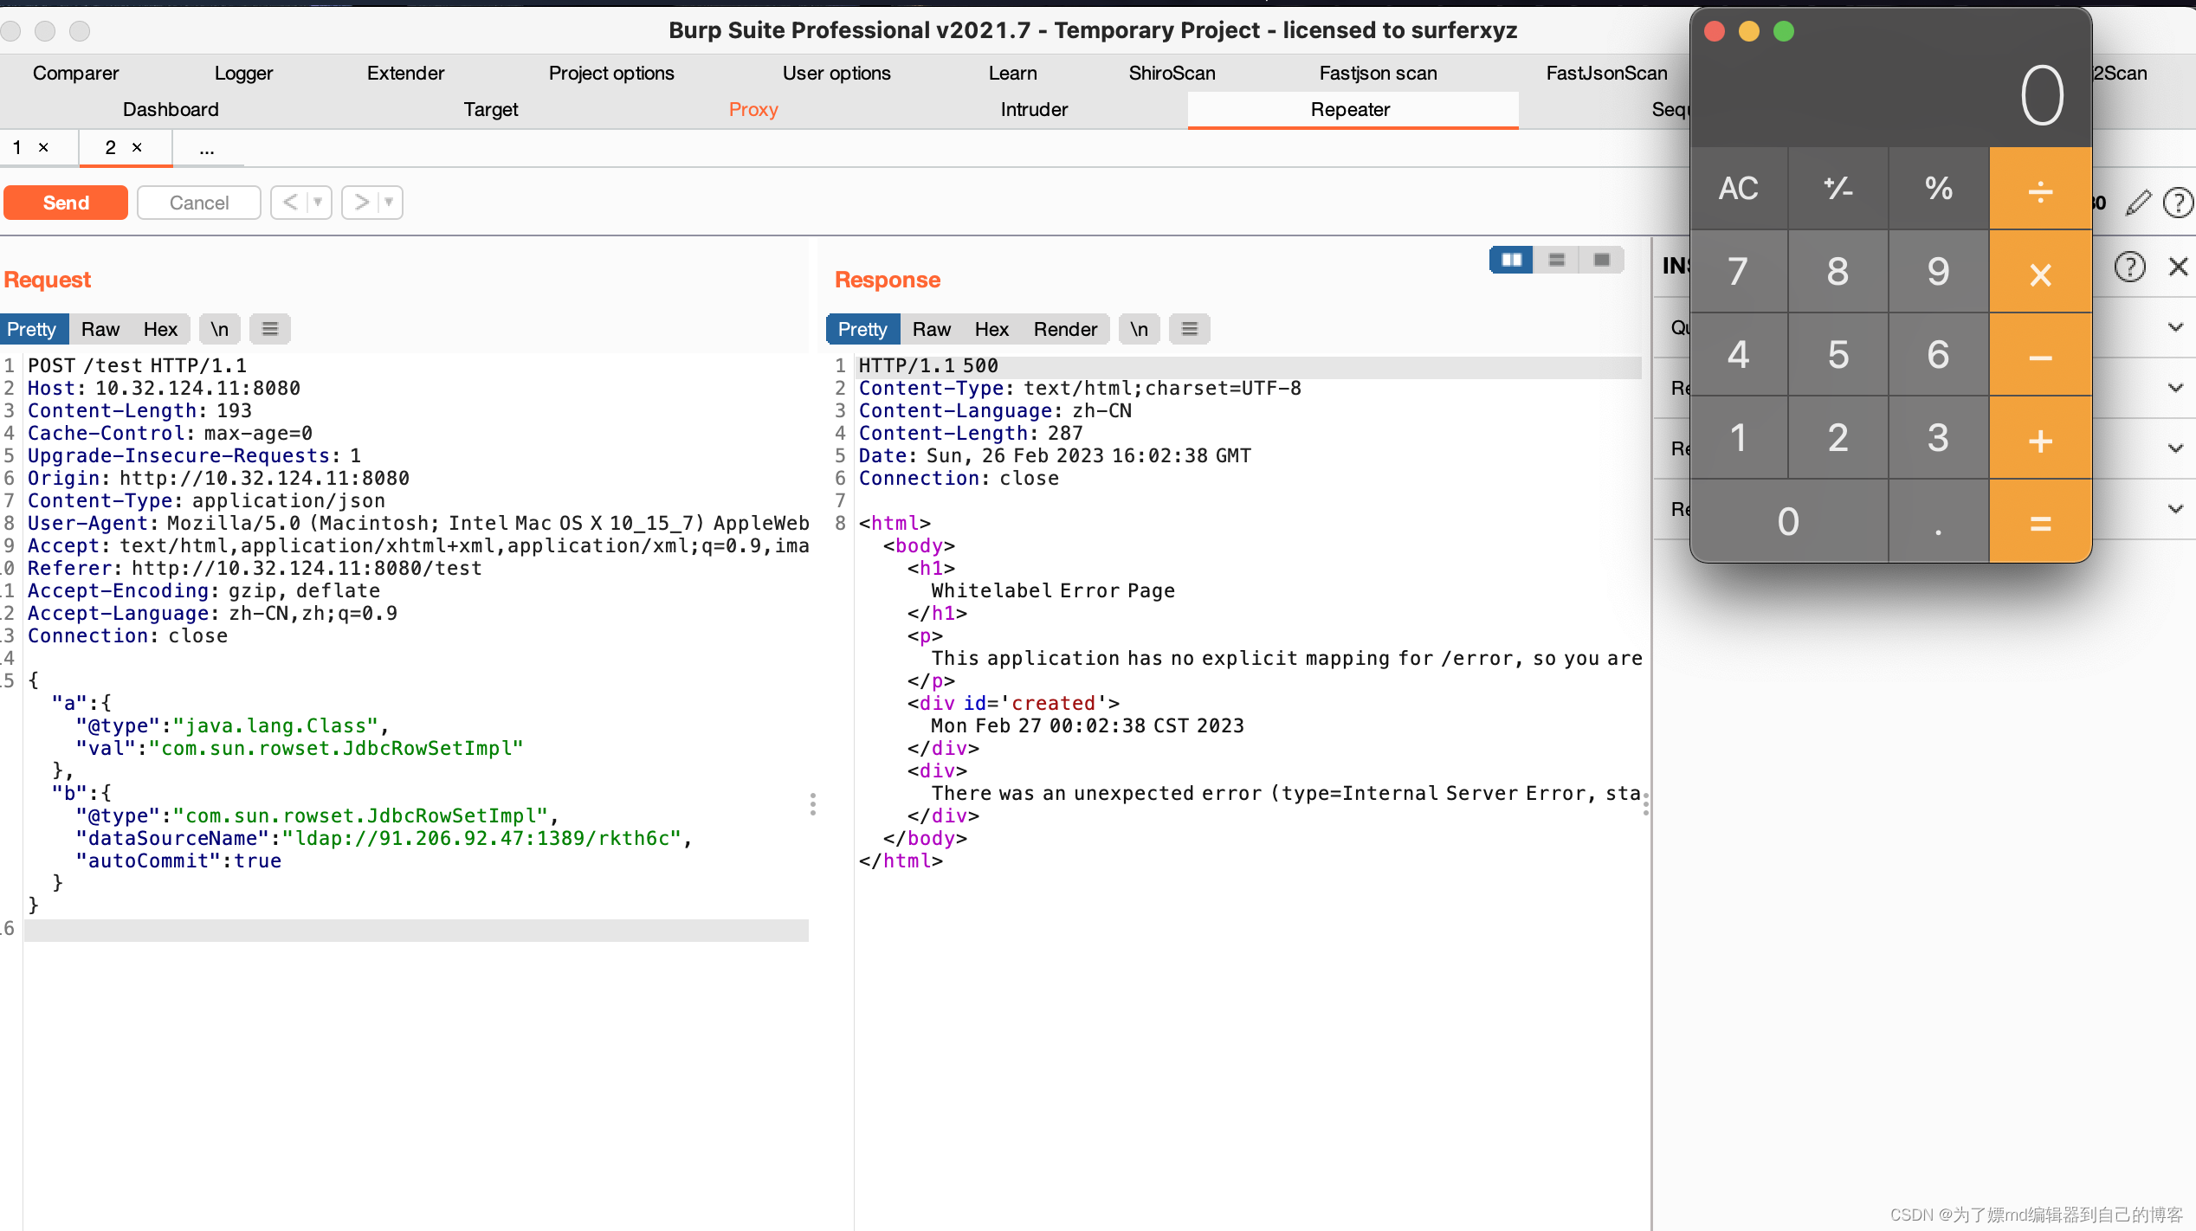Click Calculator 0 key

point(1789,522)
